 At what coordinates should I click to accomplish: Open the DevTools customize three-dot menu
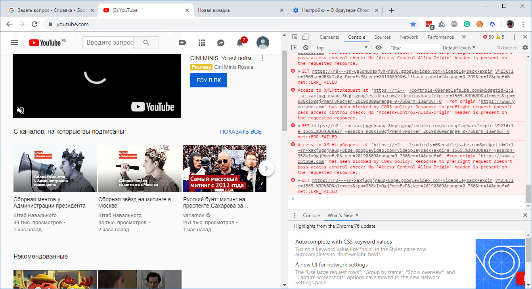click(514, 37)
